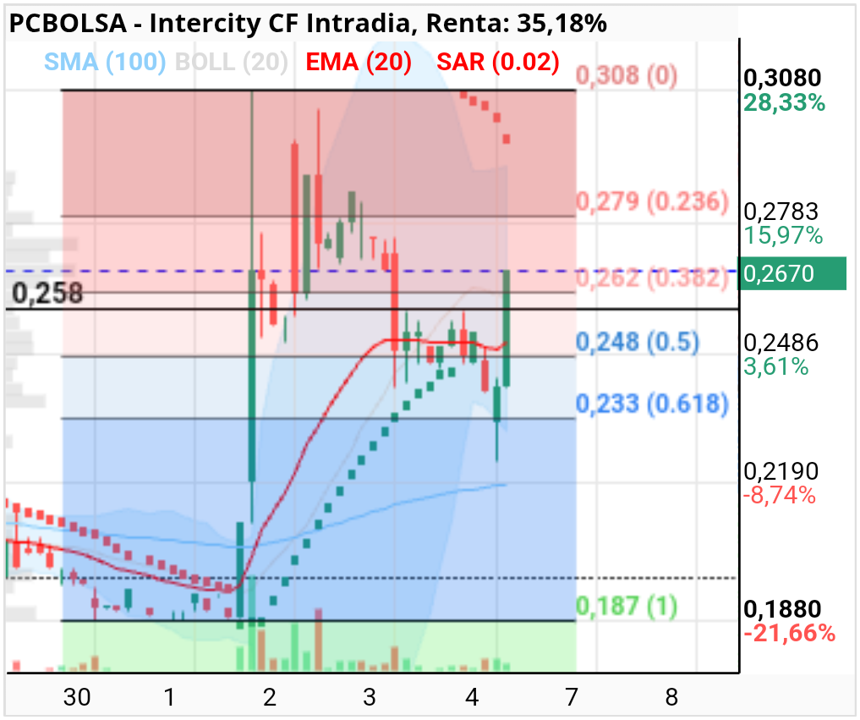860x720 pixels.
Task: Click the 0,258 horizontal line label
Action: pos(47,293)
